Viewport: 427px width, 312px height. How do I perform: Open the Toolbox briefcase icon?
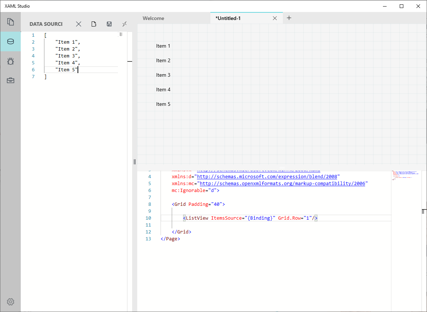[x=11, y=80]
